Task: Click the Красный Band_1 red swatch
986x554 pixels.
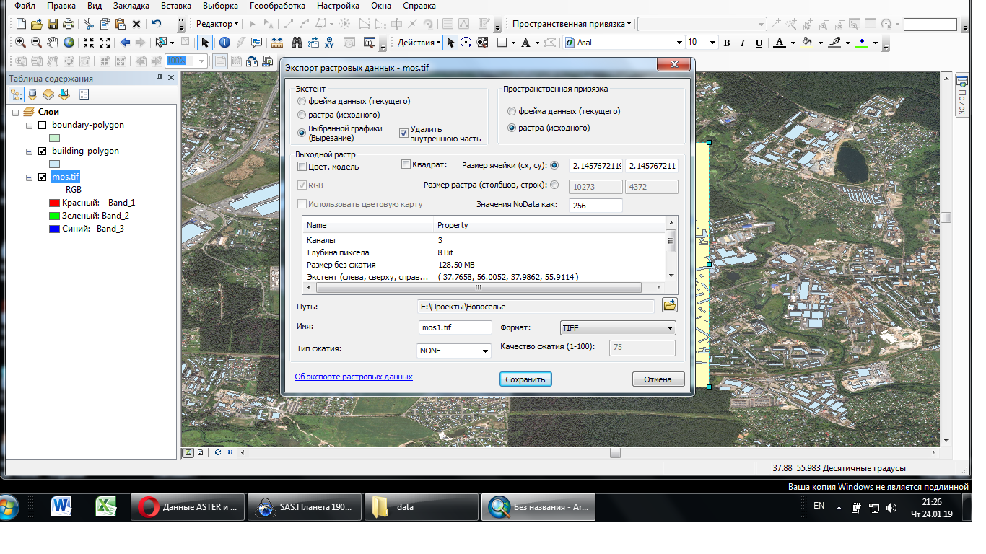Action: [x=55, y=203]
